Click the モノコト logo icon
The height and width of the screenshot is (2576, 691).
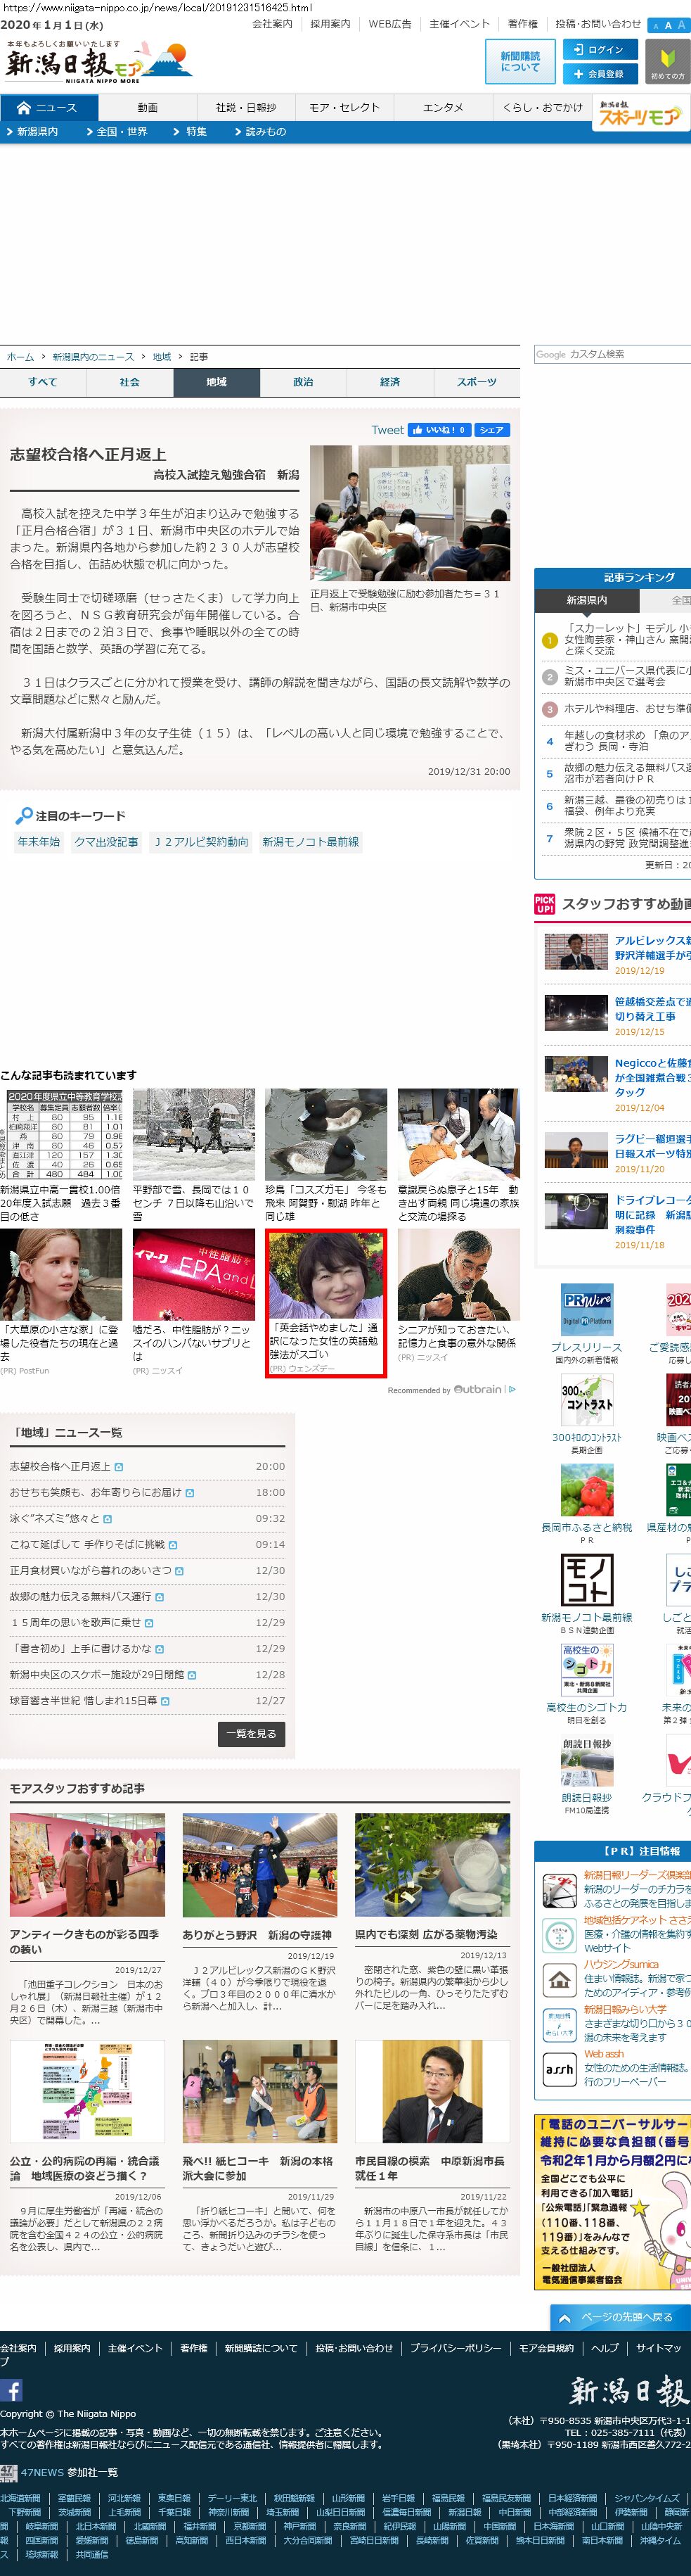click(587, 1581)
